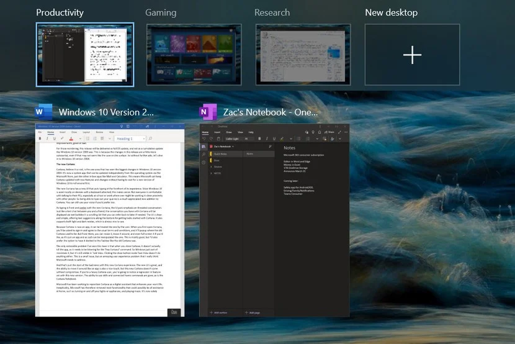Click the numbered list icon in Word's ribbon
515x344 pixels.
(x=95, y=138)
